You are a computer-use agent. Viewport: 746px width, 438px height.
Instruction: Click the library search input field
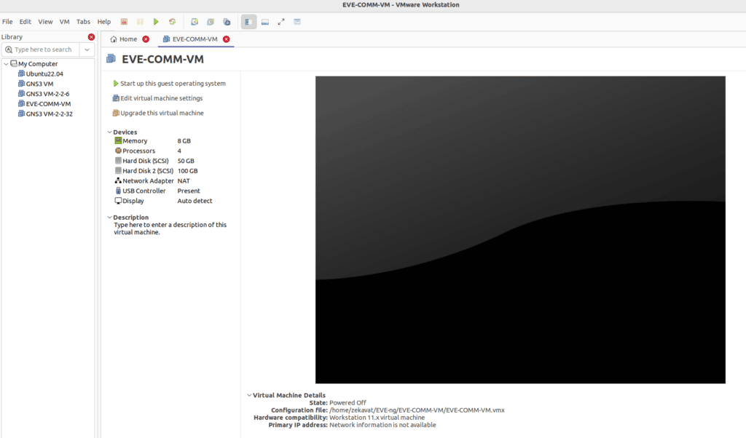(44, 49)
